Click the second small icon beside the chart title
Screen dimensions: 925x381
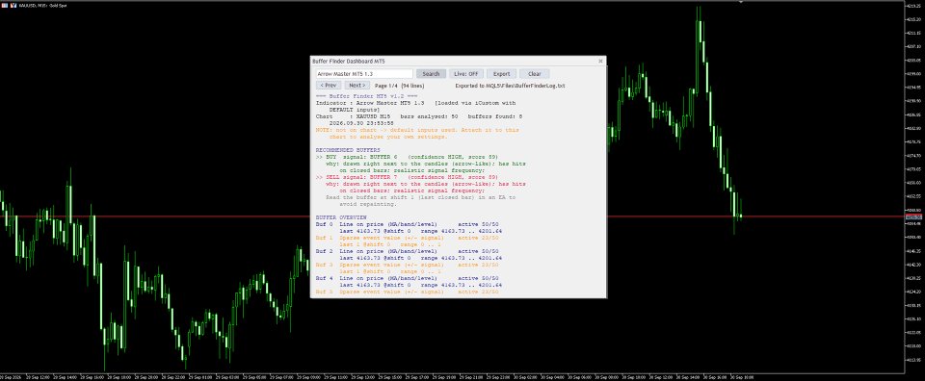[x=13, y=5]
